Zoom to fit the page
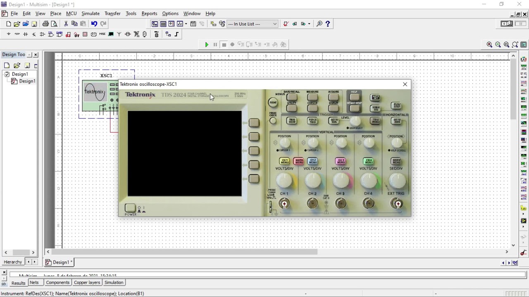 pyautogui.click(x=515, y=45)
